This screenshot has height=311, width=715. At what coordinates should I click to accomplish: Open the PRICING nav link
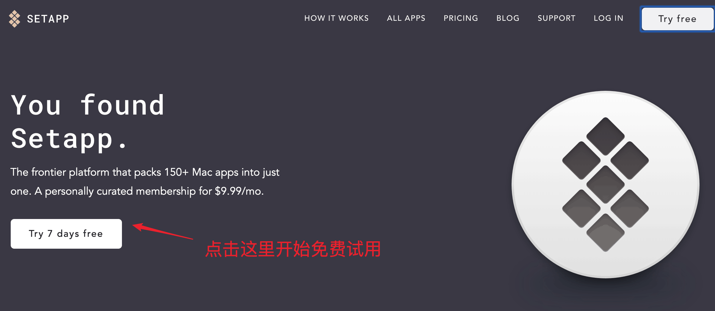(x=461, y=18)
